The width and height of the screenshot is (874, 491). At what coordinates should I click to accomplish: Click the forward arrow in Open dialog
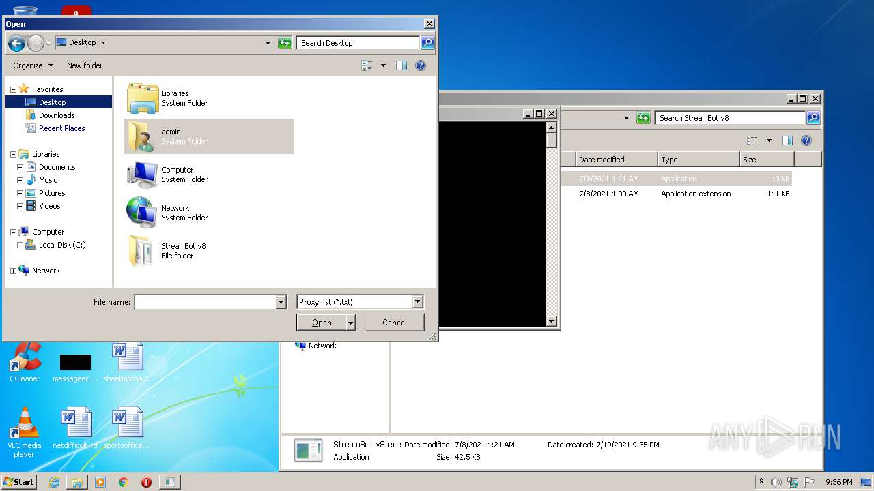tap(36, 43)
